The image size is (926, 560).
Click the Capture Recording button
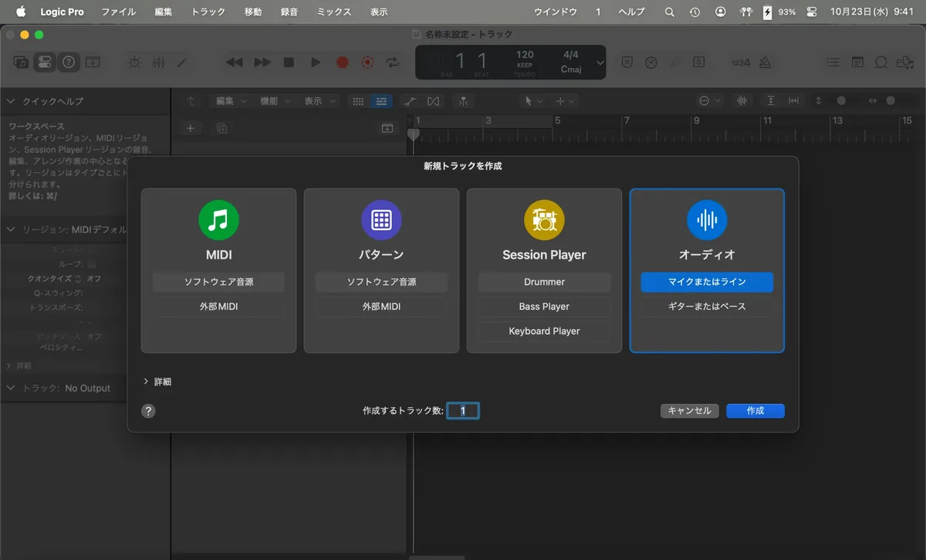coord(367,63)
